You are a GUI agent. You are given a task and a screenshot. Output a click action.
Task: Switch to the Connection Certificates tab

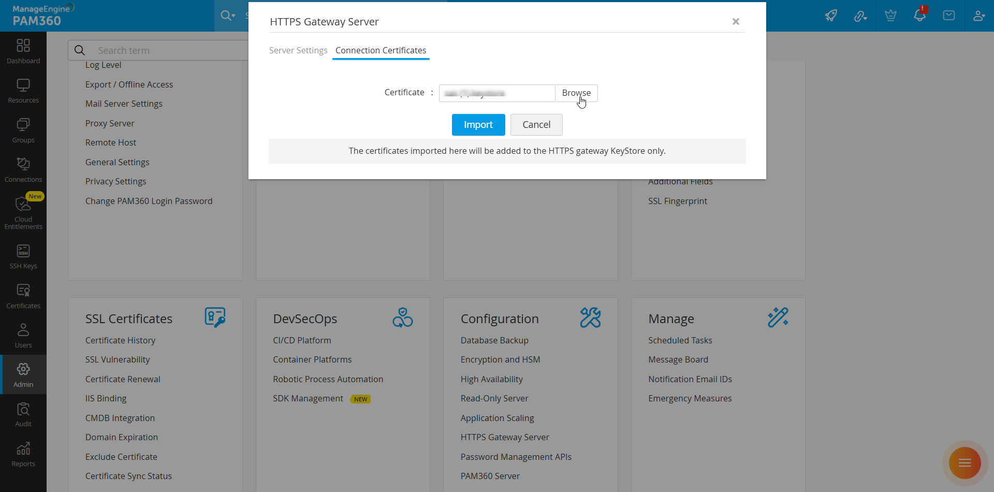381,50
